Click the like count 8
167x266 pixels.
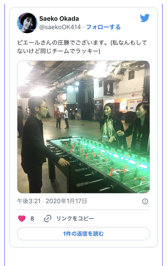coord(32,219)
